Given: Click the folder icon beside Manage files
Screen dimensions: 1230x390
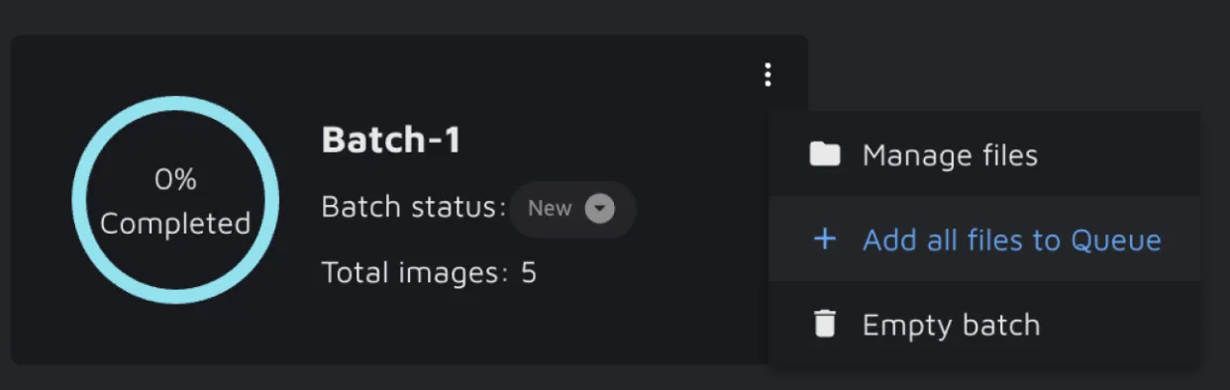Looking at the screenshot, I should point(824,154).
